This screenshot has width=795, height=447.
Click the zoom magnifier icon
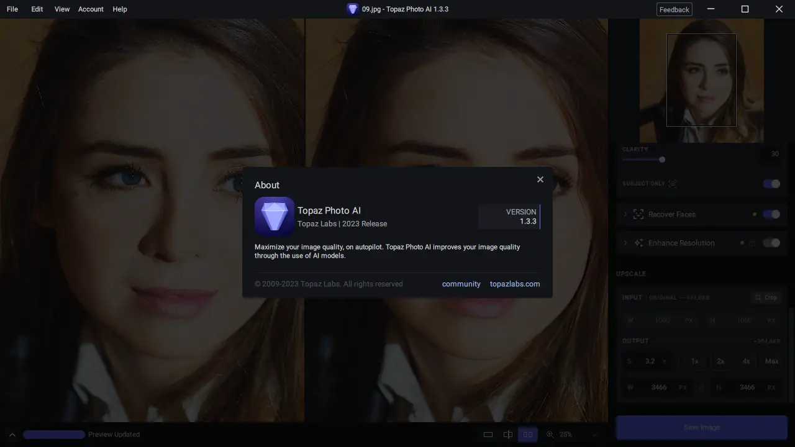pos(550,434)
